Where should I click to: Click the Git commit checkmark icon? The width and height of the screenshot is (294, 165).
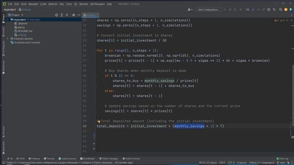(258, 10)
